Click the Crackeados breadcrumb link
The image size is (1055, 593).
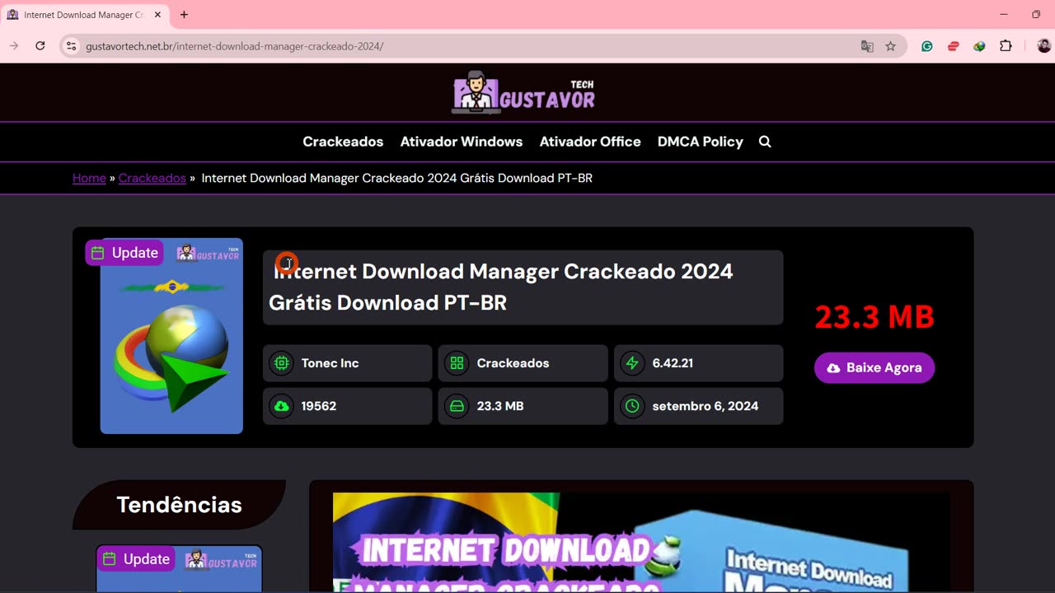coord(152,178)
